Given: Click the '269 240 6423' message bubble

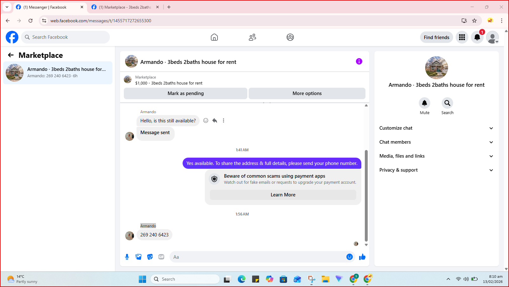Looking at the screenshot, I should coord(154,235).
